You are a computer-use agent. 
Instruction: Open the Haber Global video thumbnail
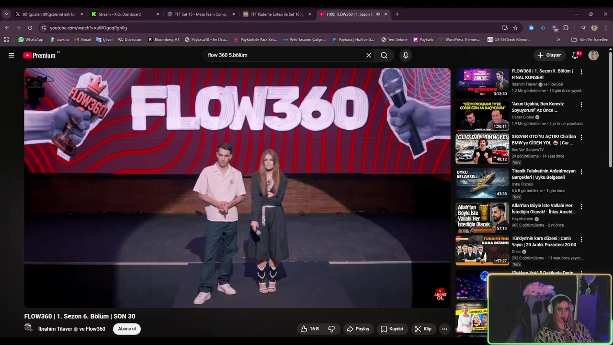click(x=482, y=115)
